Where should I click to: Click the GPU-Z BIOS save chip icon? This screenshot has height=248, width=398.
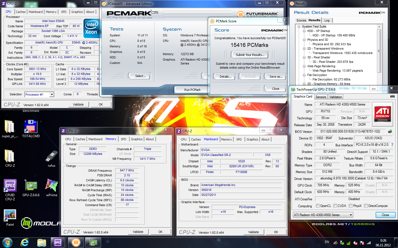click(x=390, y=131)
